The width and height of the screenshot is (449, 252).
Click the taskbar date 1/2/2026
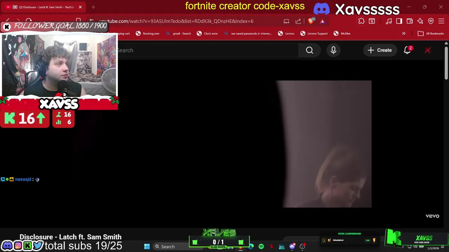433,248
